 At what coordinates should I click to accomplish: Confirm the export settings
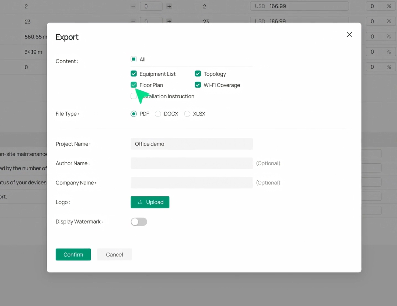(73, 255)
